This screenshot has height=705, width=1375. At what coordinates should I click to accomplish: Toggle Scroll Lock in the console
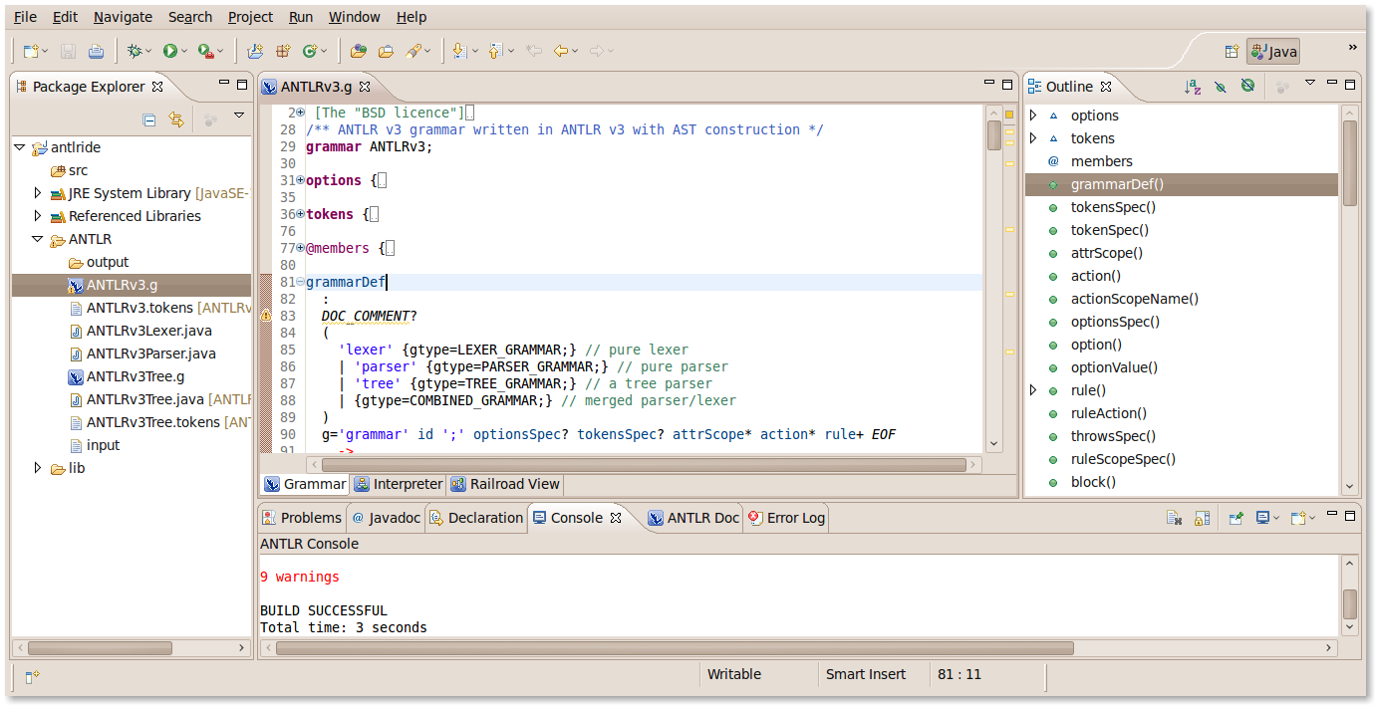pyautogui.click(x=1202, y=518)
